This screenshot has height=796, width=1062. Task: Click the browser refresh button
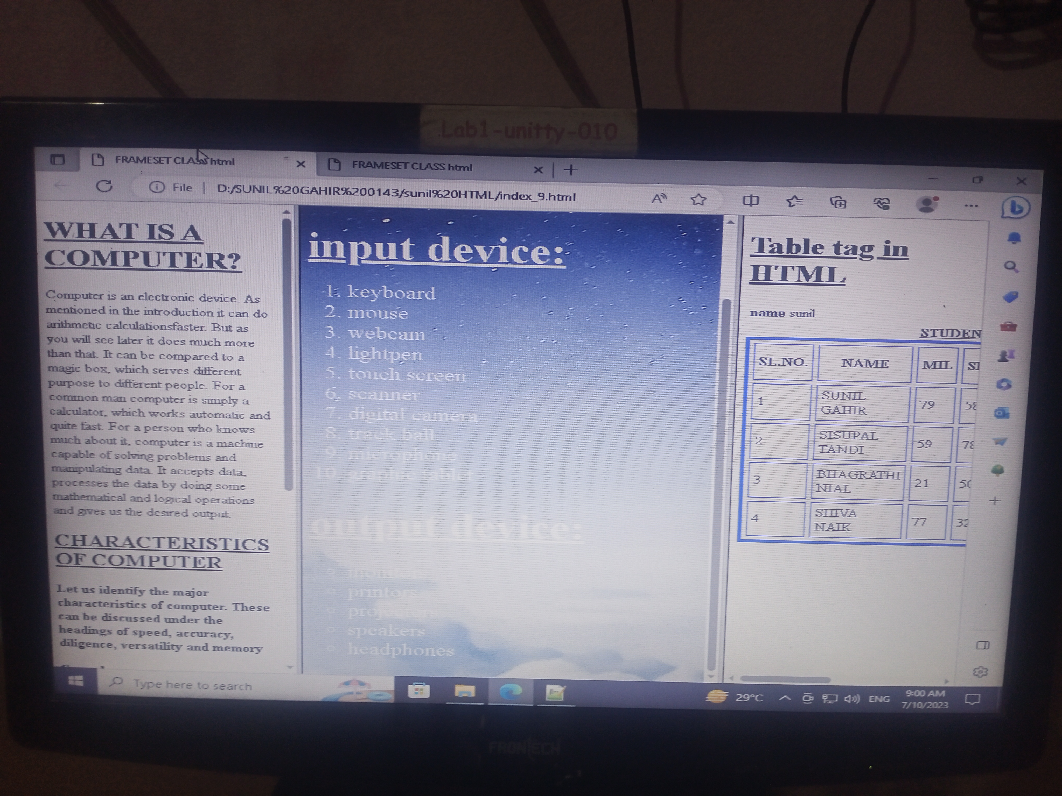click(x=104, y=186)
